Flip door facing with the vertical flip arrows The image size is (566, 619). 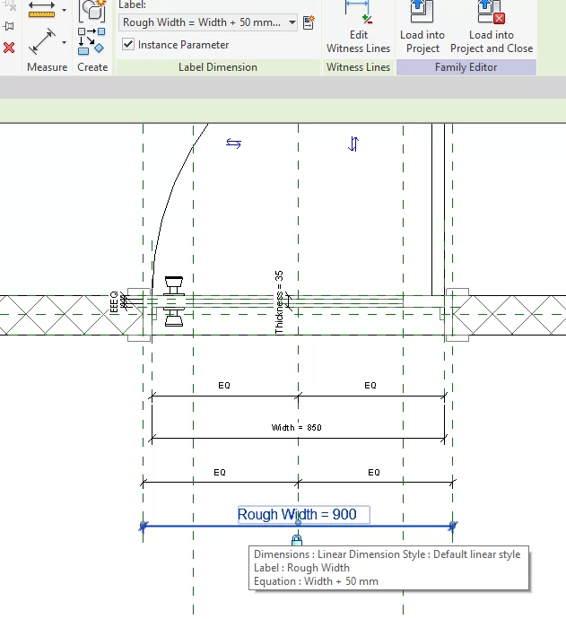(353, 144)
